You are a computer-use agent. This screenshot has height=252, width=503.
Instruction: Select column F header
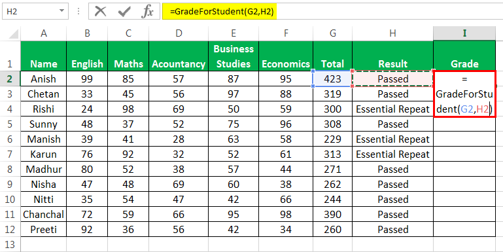(285, 33)
